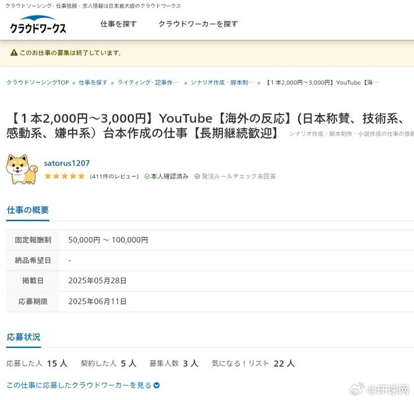Click このお仕事の募集は終了しています notice text
The width and height of the screenshot is (414, 400).
[x=70, y=53]
